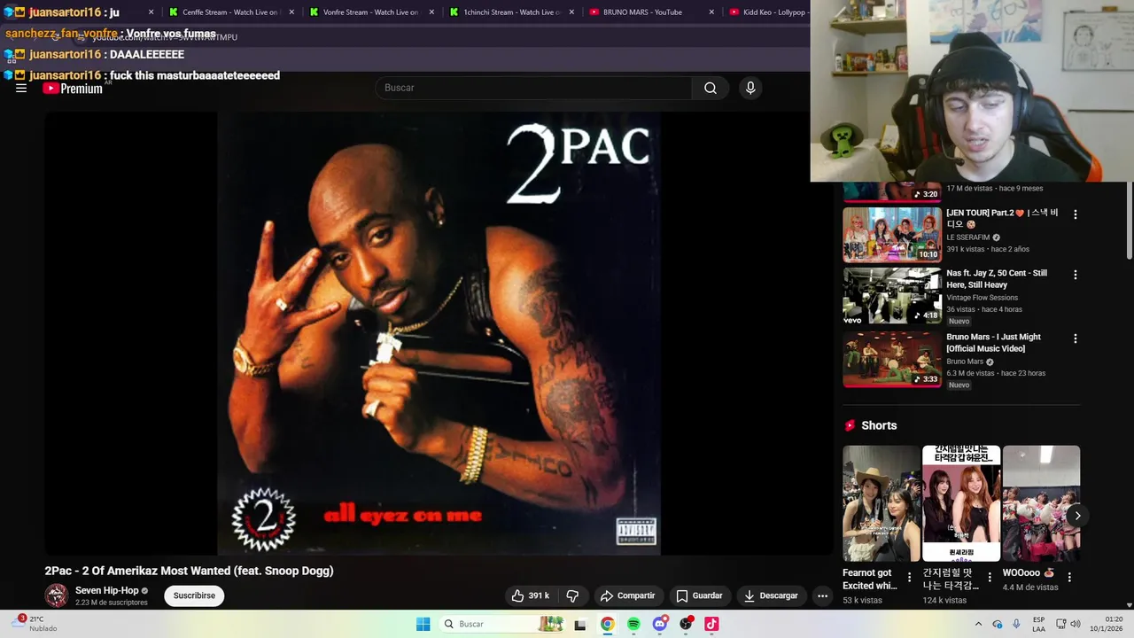The image size is (1134, 638).
Task: Open options for Fearnot got Excited short
Action: pos(909,577)
